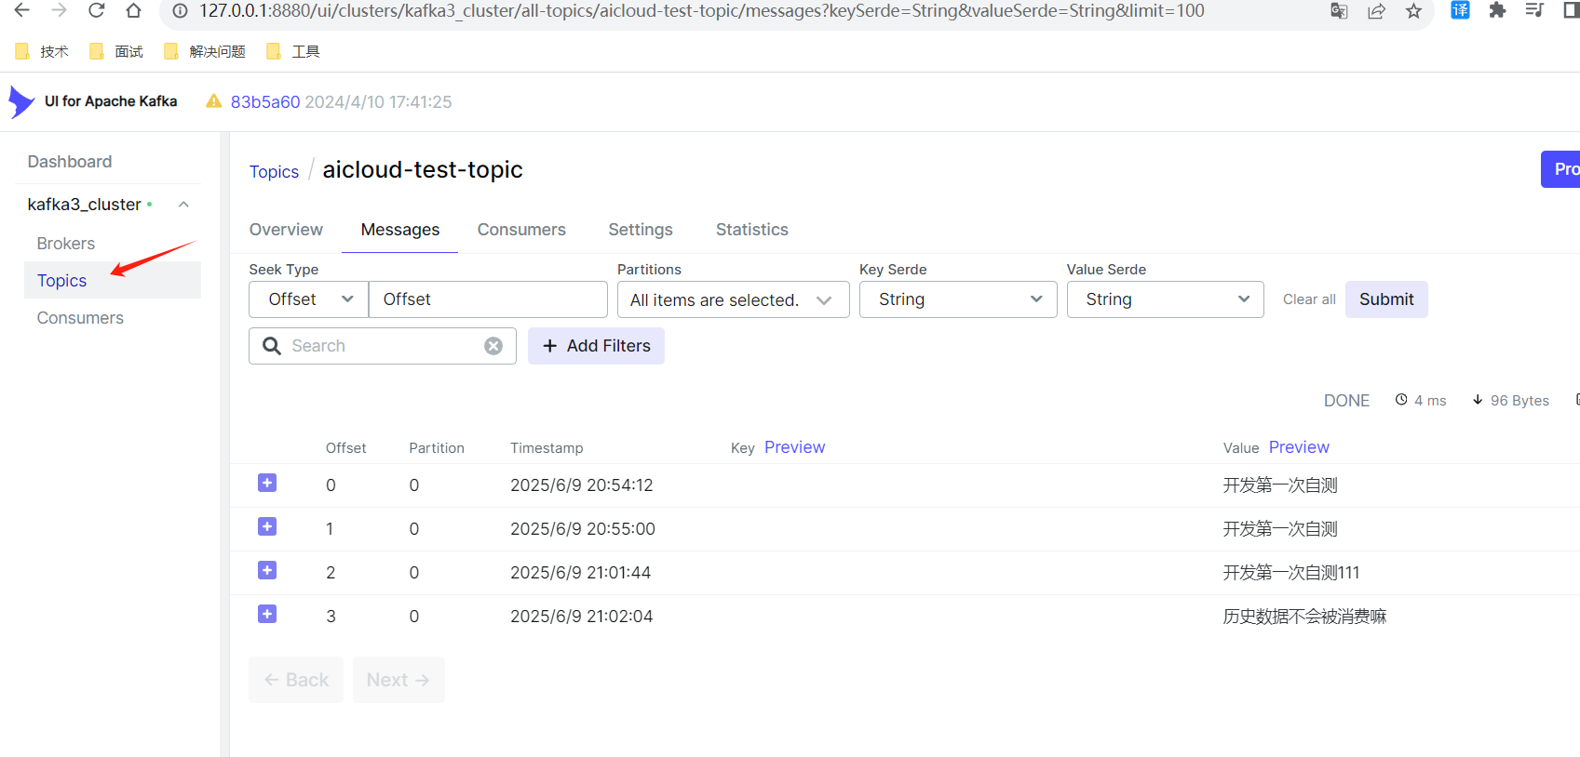Switch to the Consumers tab of the topic

521,230
